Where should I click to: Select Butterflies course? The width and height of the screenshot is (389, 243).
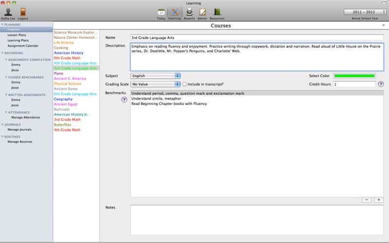pyautogui.click(x=62, y=125)
